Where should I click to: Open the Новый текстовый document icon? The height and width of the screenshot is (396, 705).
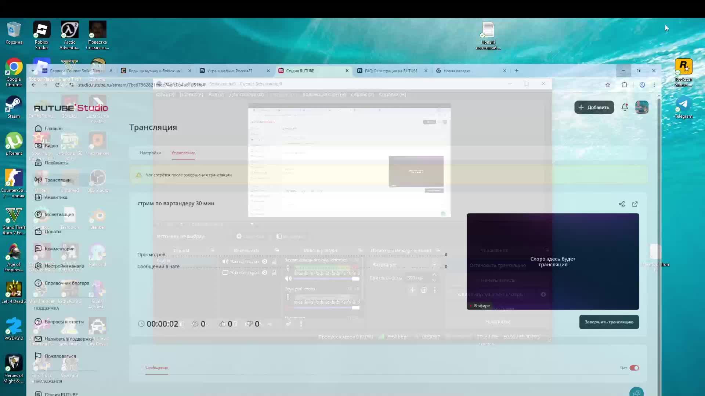pos(488,36)
